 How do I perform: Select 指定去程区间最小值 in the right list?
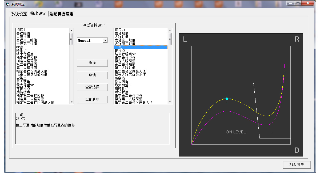click(x=141, y=75)
